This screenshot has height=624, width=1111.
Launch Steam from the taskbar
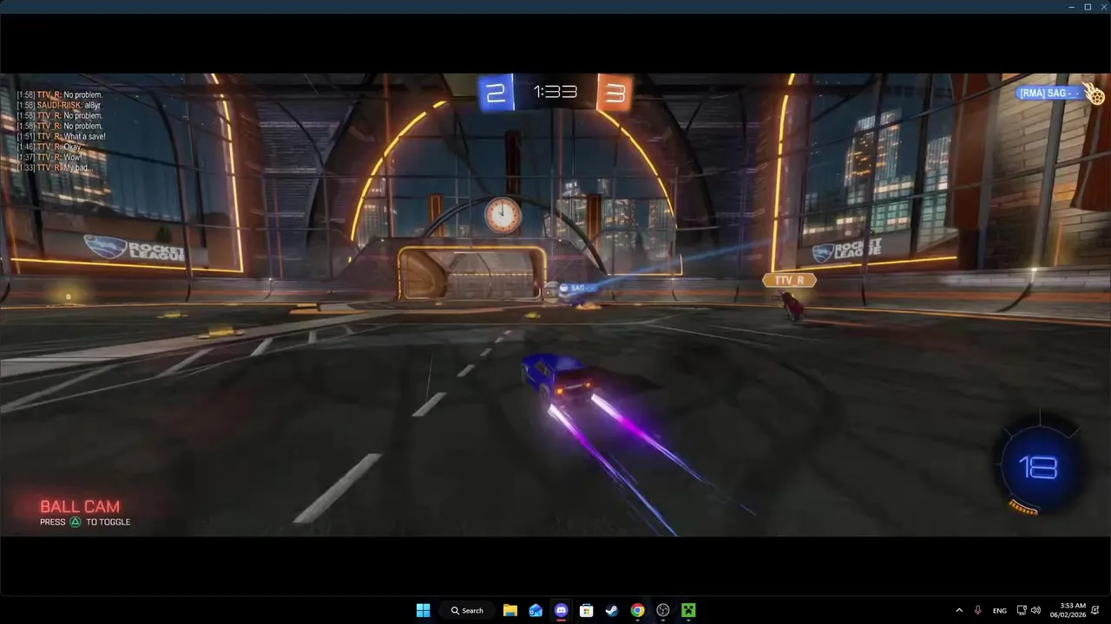[x=612, y=610]
